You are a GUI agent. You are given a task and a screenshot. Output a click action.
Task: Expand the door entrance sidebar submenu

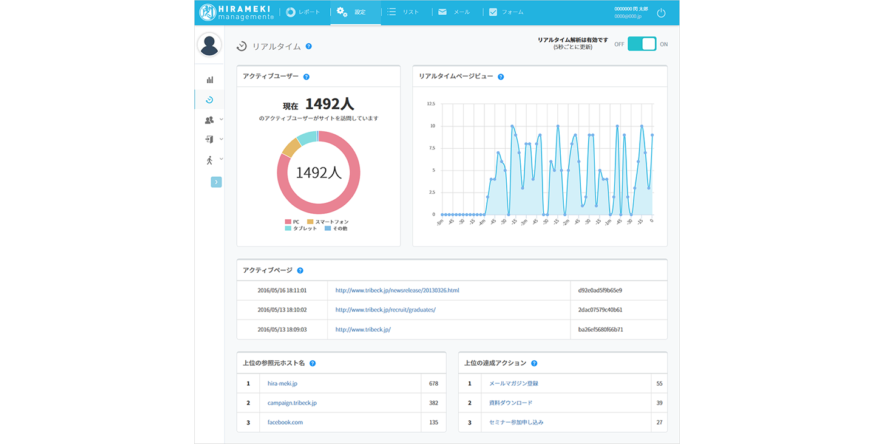221,139
